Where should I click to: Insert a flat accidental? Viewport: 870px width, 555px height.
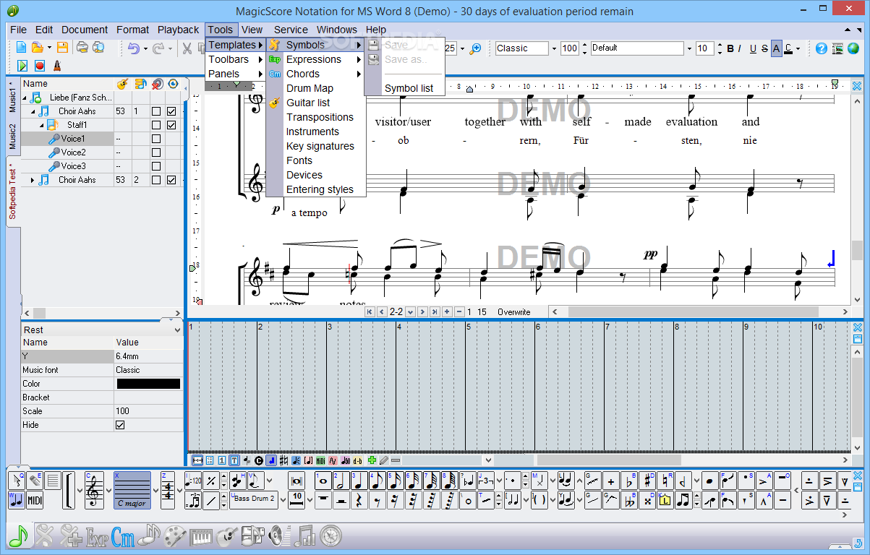[x=629, y=481]
